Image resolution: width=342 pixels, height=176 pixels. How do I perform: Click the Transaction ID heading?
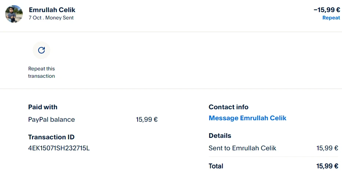tap(51, 137)
